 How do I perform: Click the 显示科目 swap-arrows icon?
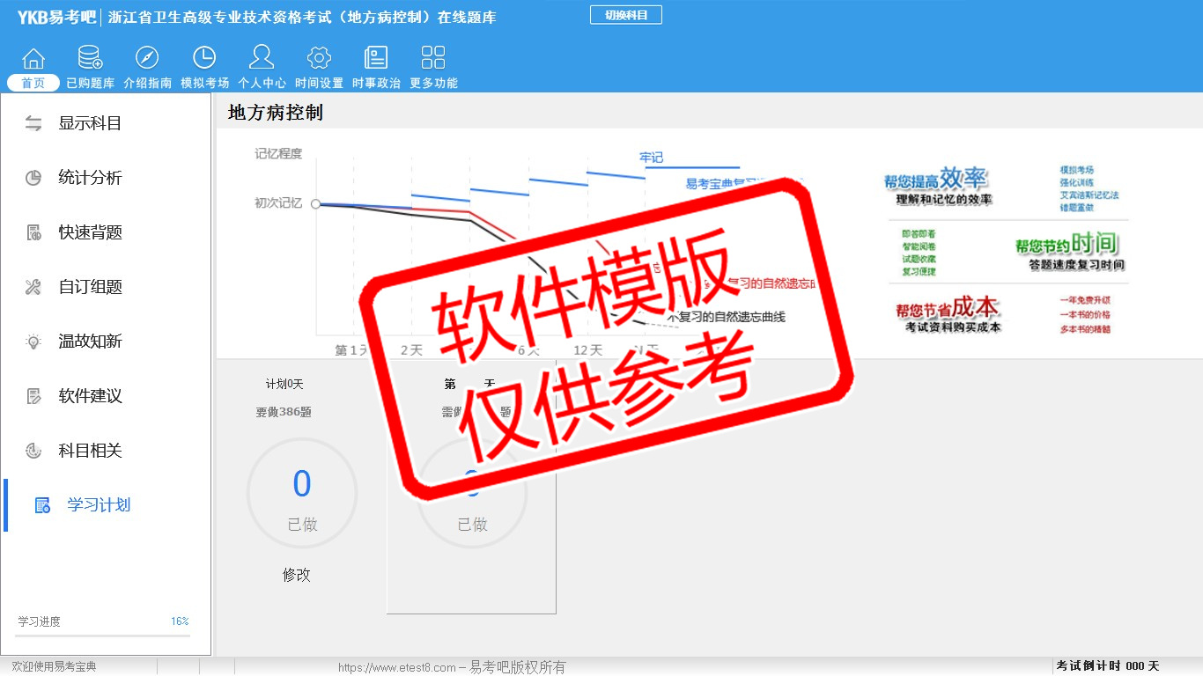(x=33, y=123)
